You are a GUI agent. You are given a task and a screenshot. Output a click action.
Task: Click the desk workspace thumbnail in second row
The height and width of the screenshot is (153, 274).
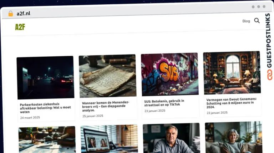click(x=47, y=139)
